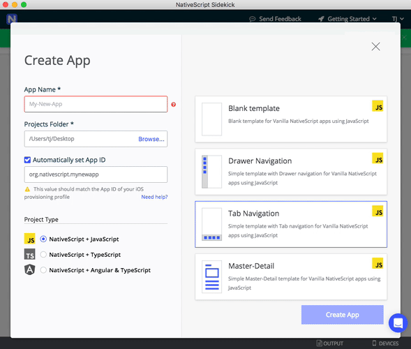This screenshot has width=411, height=349.
Task: Open the chat support bubble icon
Action: [398, 322]
